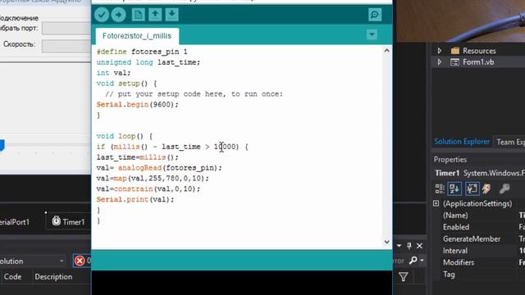Sort Error List by Code column

(x=13, y=277)
